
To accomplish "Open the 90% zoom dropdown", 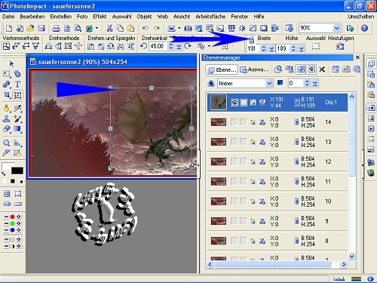I will (x=336, y=28).
